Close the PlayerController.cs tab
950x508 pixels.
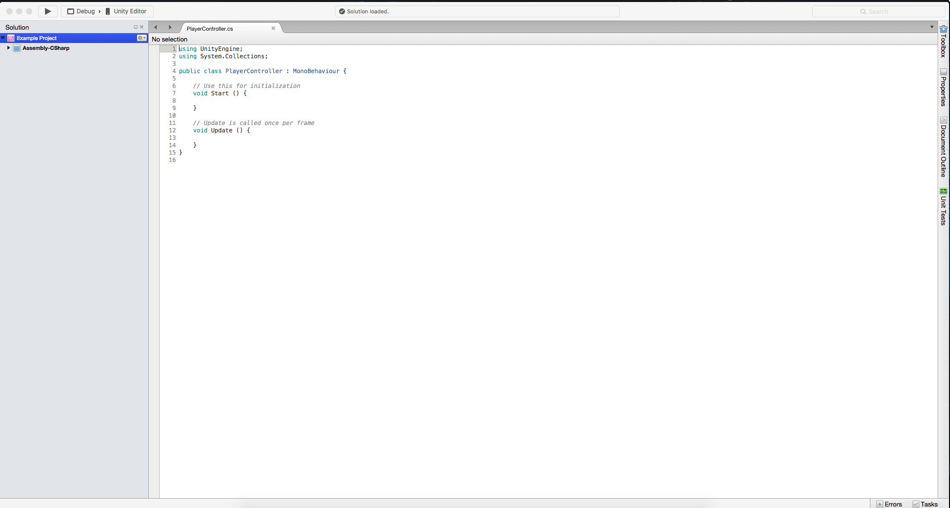coord(273,28)
